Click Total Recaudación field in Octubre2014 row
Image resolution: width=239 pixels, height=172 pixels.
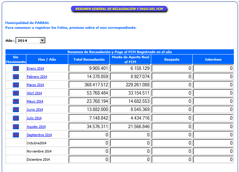(89, 143)
